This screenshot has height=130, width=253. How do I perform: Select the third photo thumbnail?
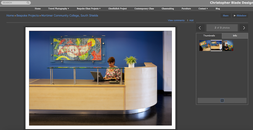coord(228,45)
